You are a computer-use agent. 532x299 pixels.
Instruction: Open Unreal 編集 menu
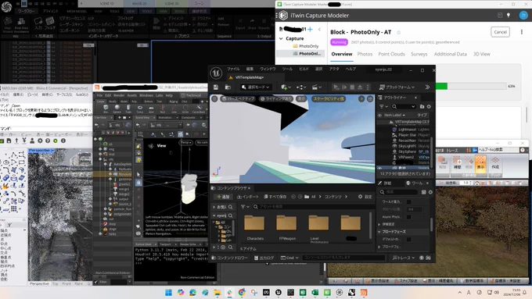250,69
